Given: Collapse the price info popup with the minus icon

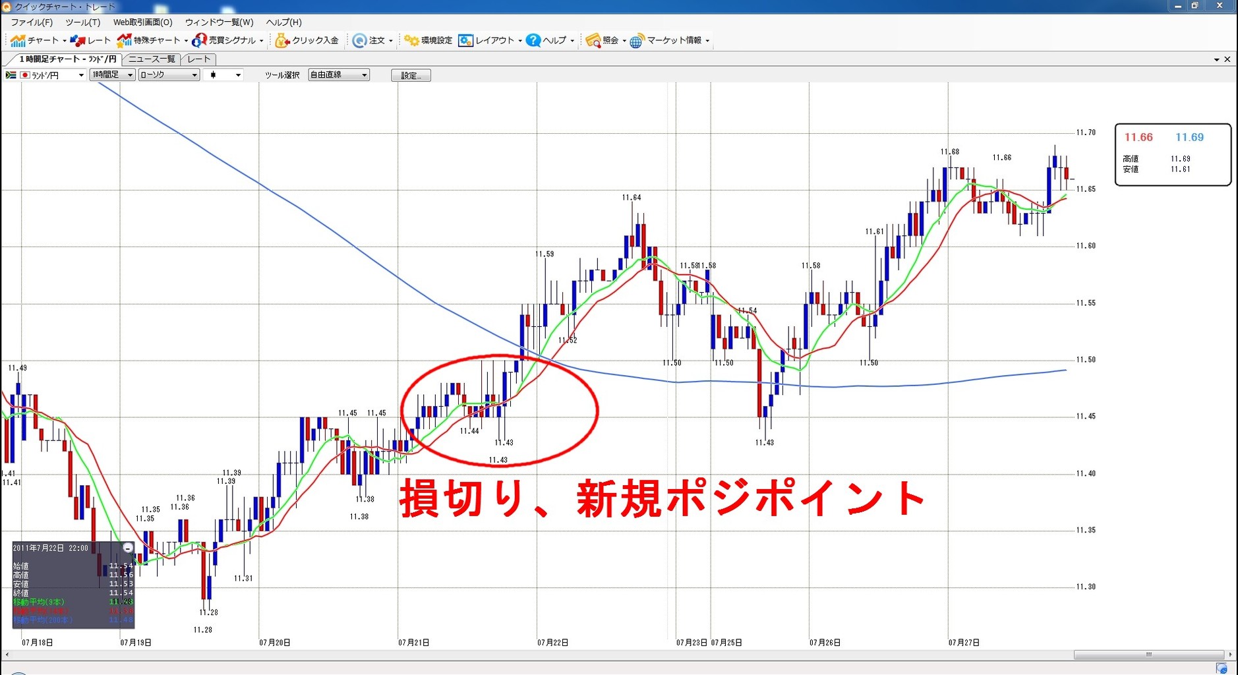Looking at the screenshot, I should tap(128, 548).
